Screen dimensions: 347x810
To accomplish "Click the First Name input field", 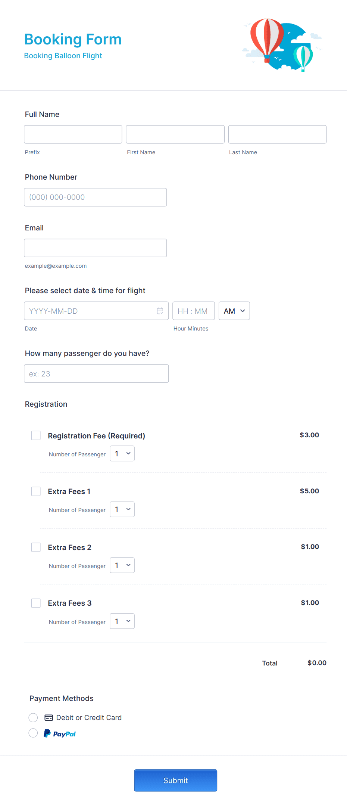I will [x=175, y=134].
